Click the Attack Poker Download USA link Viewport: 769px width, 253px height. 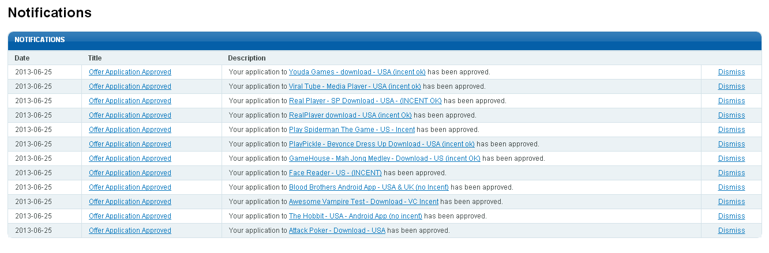point(337,231)
